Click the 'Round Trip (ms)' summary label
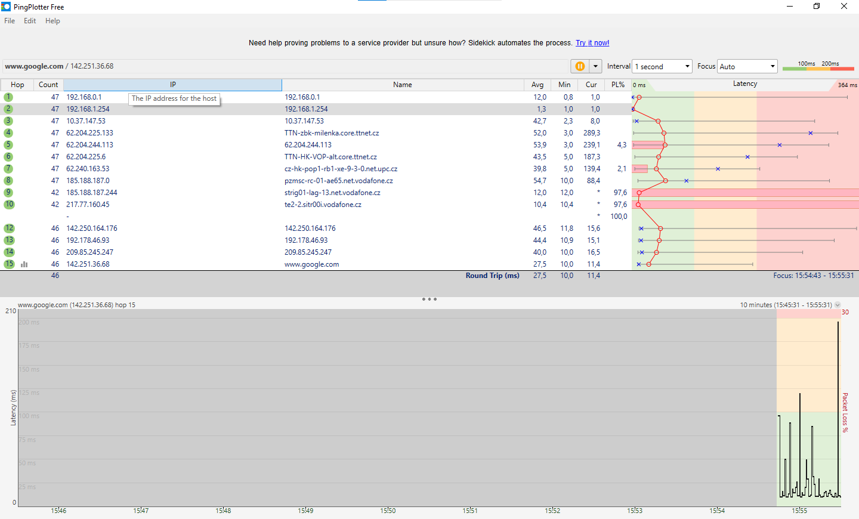Image resolution: width=859 pixels, height=519 pixels. 493,276
